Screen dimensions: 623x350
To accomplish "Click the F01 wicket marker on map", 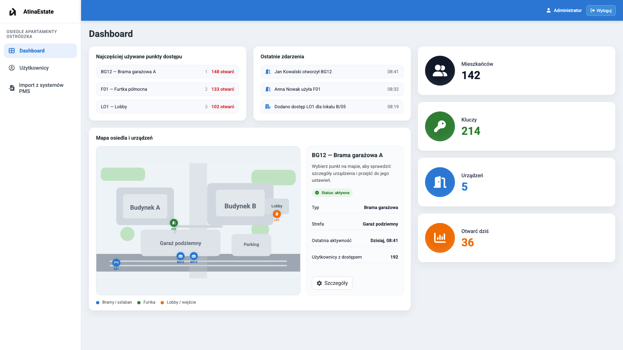I will [x=174, y=223].
